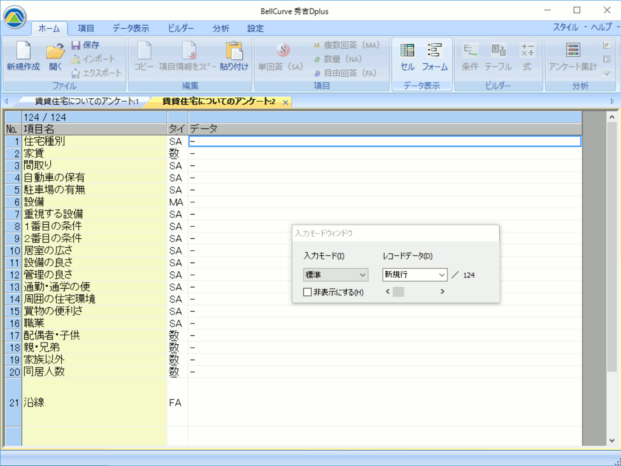Image resolution: width=621 pixels, height=466 pixels.
Task: Select the 通勤・通学の便 item row
Action: point(95,287)
